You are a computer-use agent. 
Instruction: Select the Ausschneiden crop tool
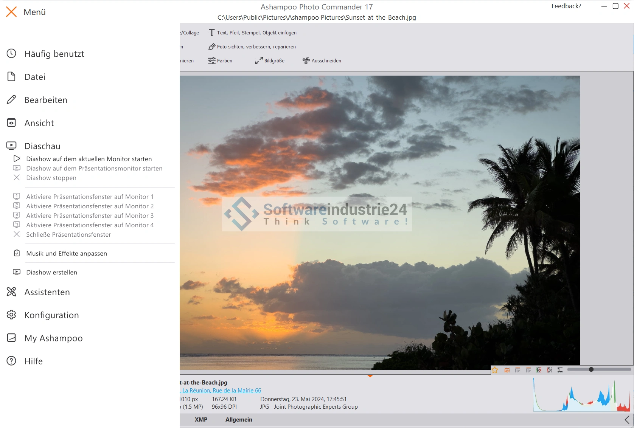(322, 61)
